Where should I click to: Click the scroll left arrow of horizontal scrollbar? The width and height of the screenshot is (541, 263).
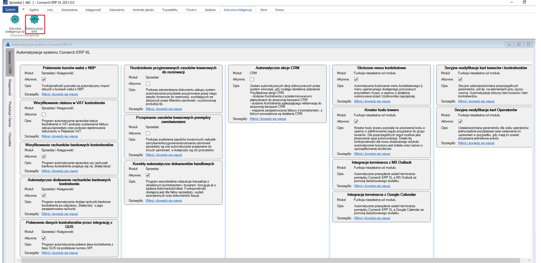click(x=19, y=260)
